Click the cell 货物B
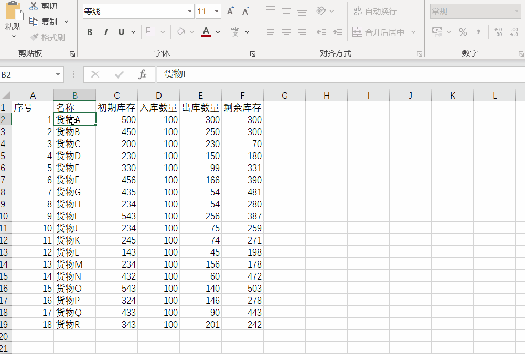 pyautogui.click(x=74, y=132)
